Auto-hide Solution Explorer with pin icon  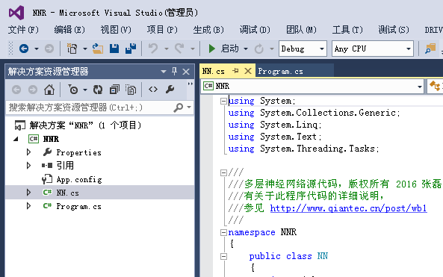click(174, 71)
